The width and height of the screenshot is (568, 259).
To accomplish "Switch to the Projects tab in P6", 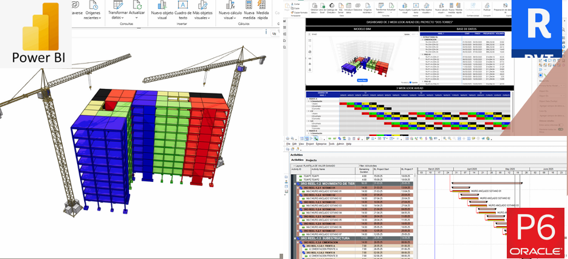I will coord(311,160).
